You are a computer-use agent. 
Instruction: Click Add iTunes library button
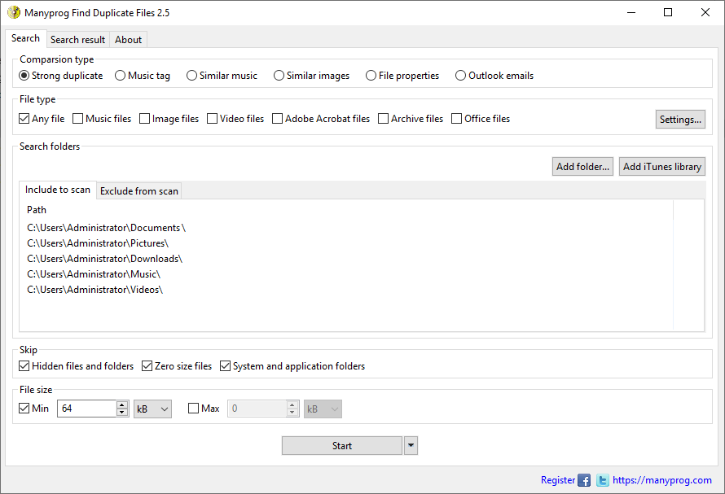pyautogui.click(x=662, y=167)
